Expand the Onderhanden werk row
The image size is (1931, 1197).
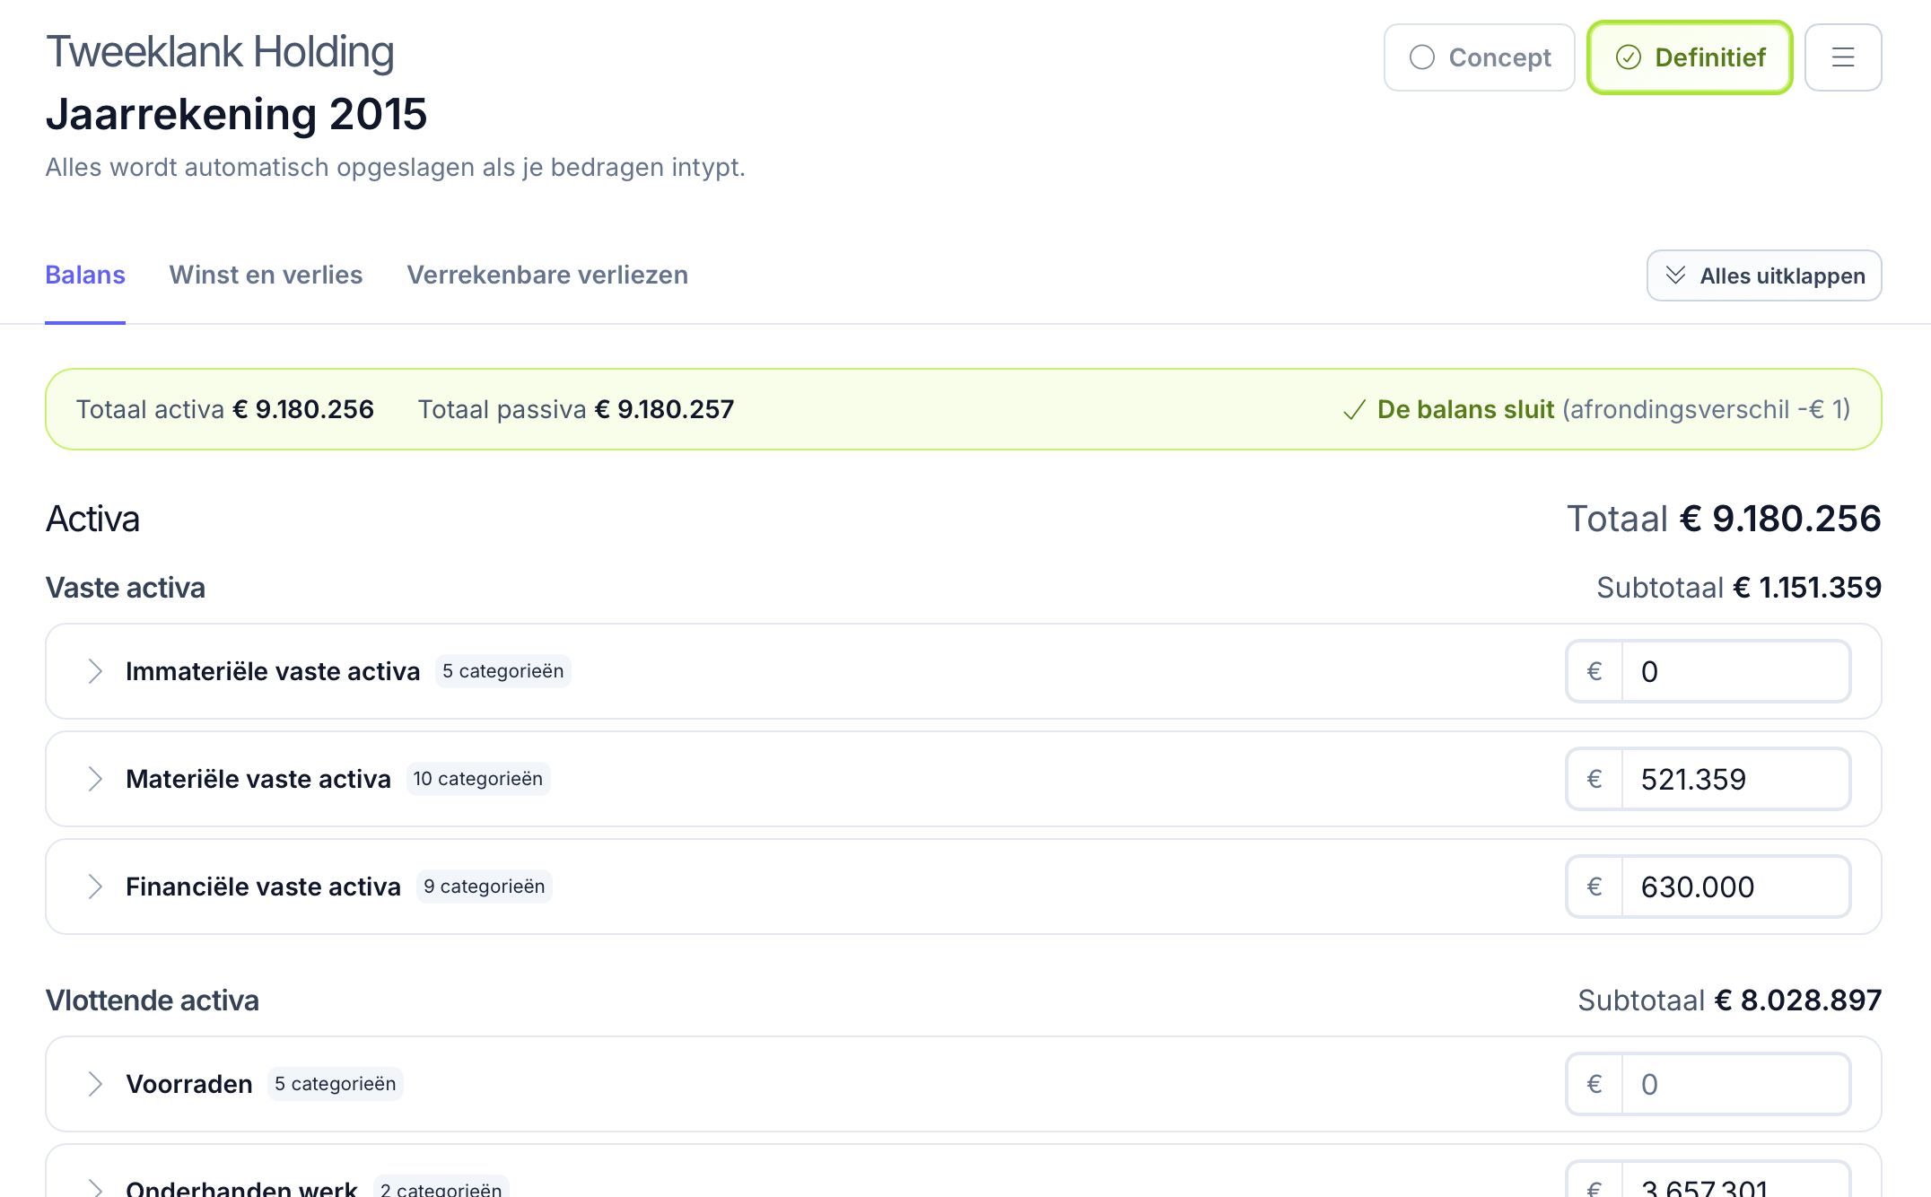(95, 1186)
